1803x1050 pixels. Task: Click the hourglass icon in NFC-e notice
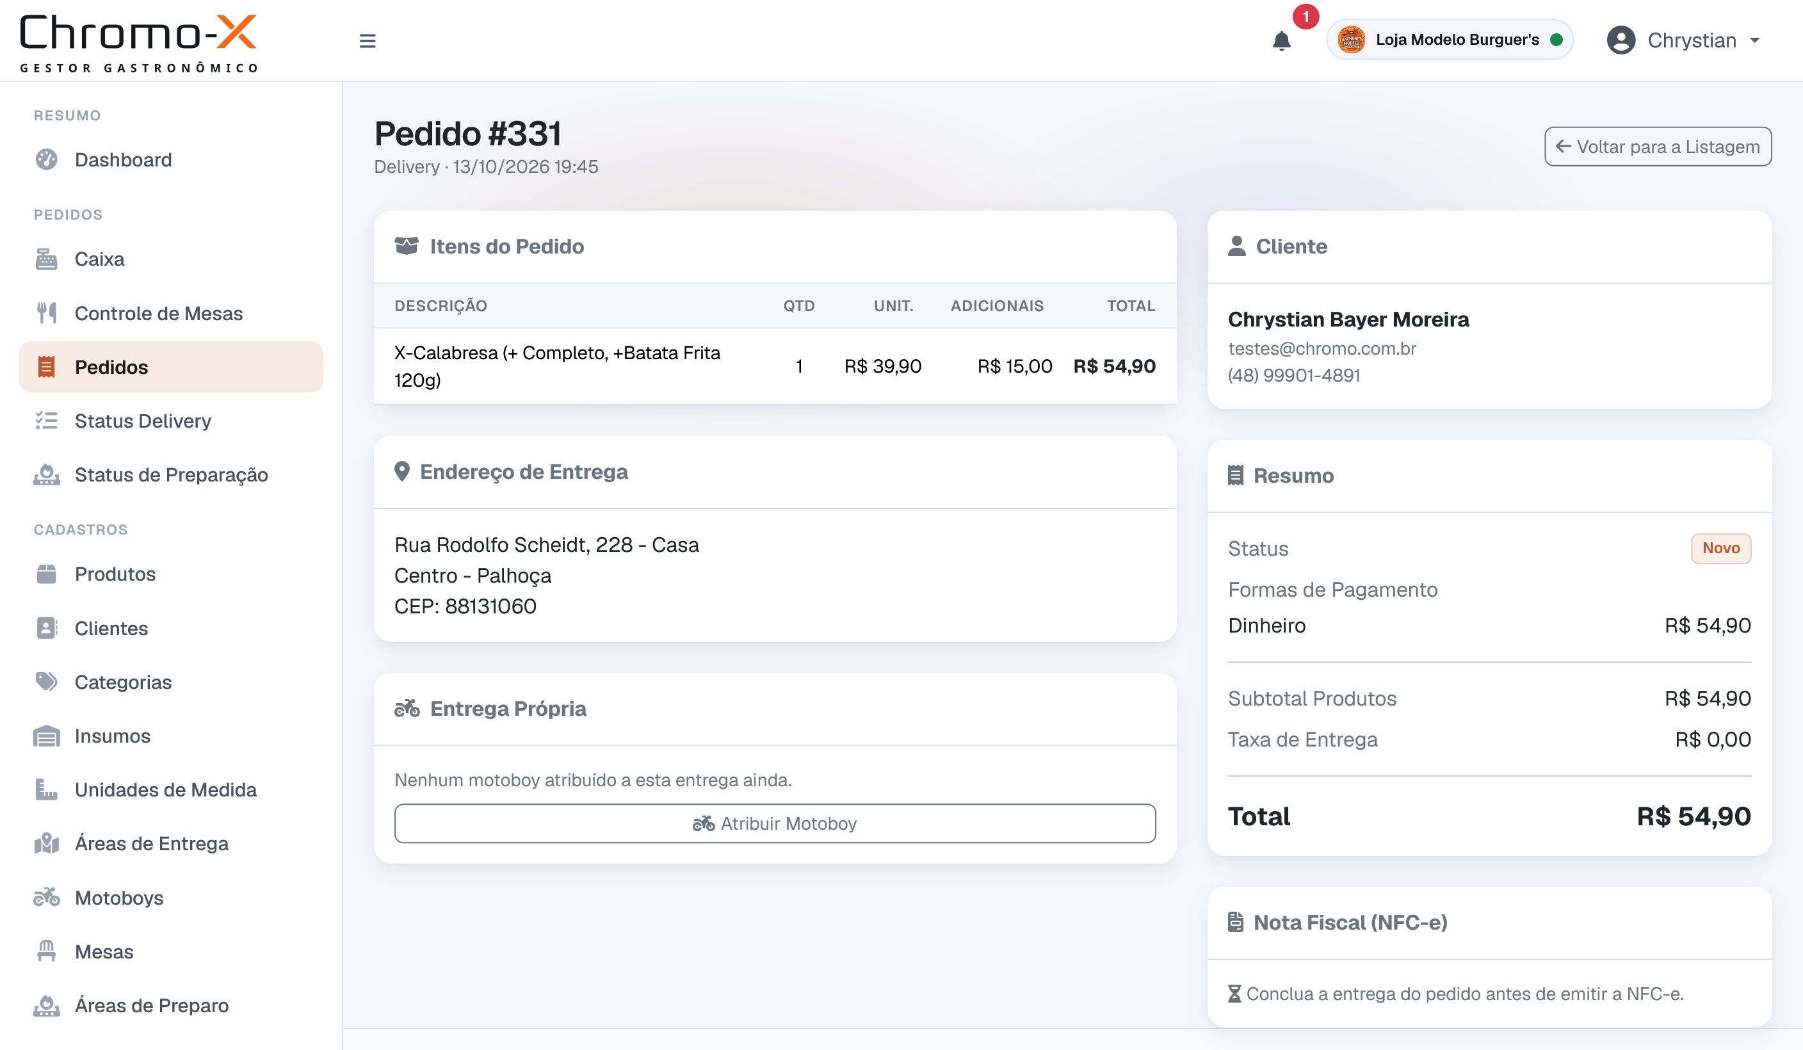pos(1234,994)
